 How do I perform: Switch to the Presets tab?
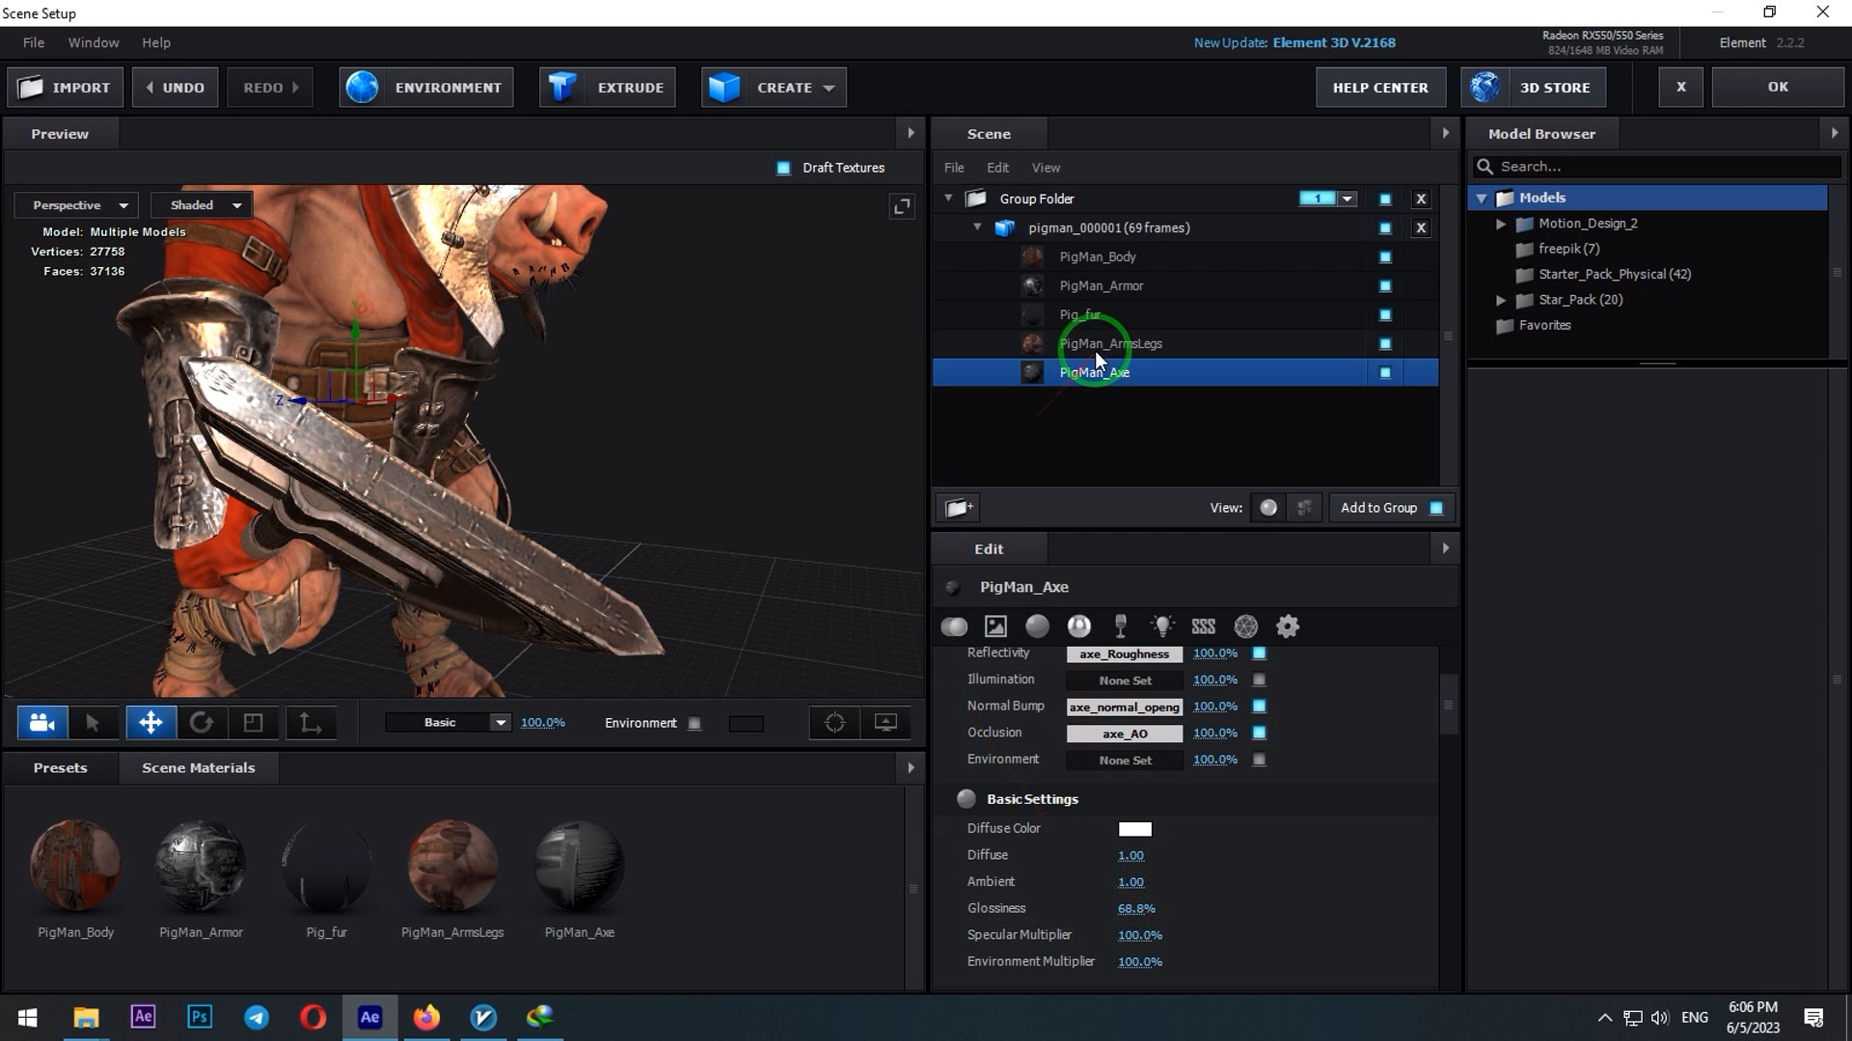coord(60,767)
